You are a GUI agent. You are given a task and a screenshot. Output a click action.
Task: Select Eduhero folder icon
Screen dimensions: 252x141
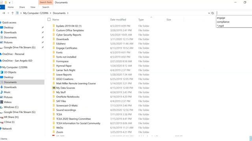coord(54,43)
